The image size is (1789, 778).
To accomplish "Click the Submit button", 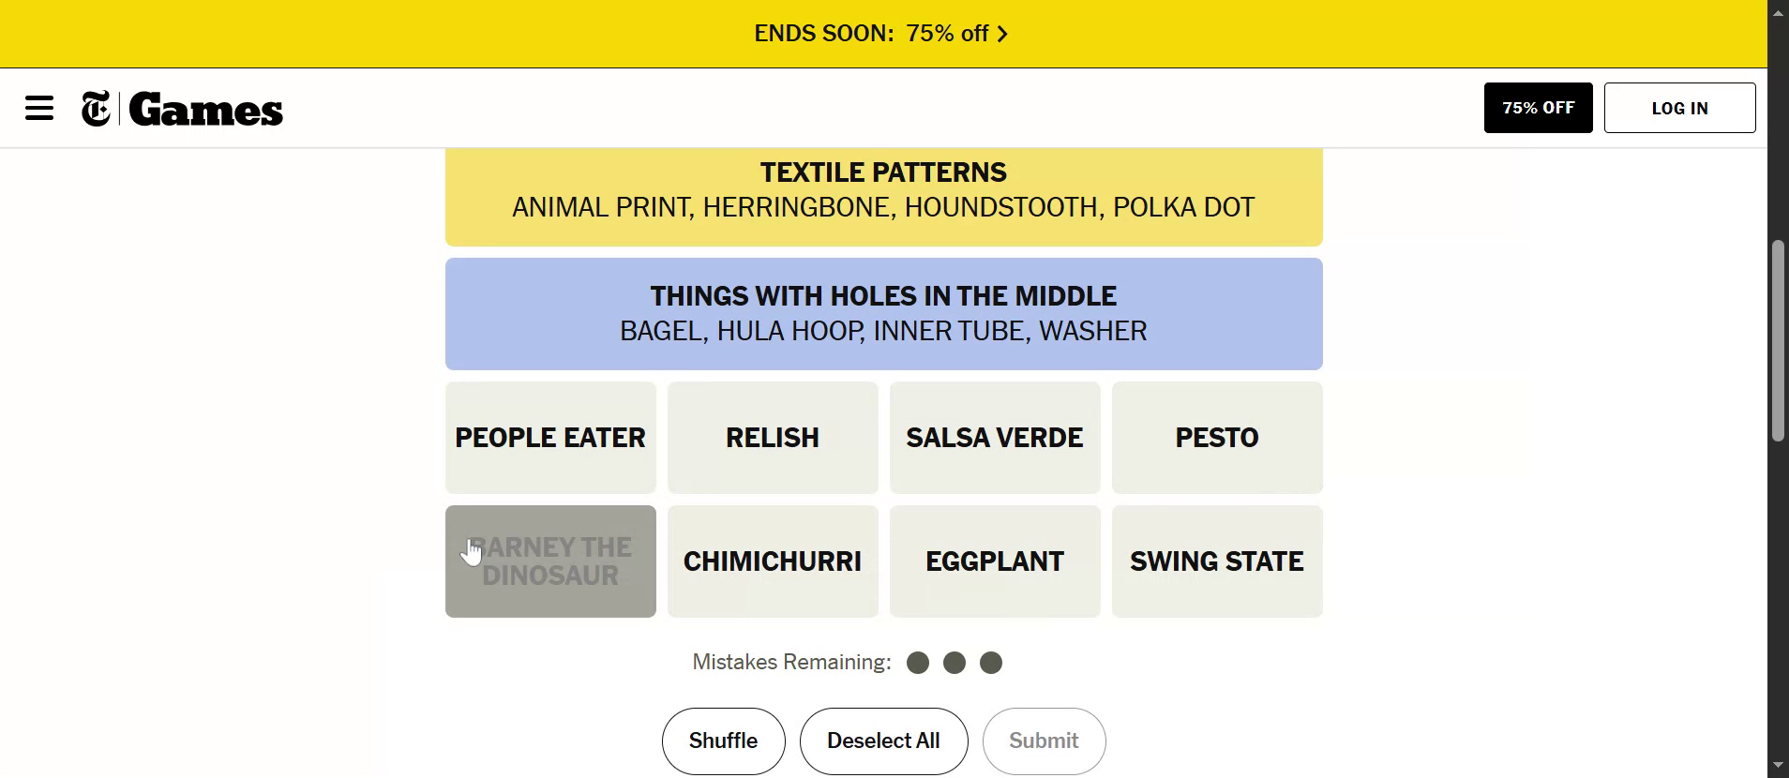I will [x=1044, y=741].
